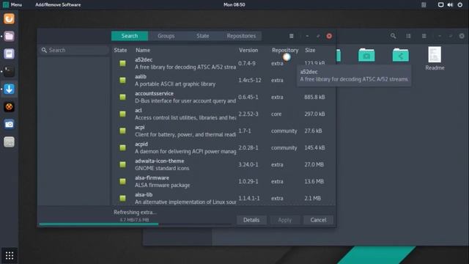Open the package manager hamburger menu
The width and height of the screenshot is (469, 264).
(292, 36)
